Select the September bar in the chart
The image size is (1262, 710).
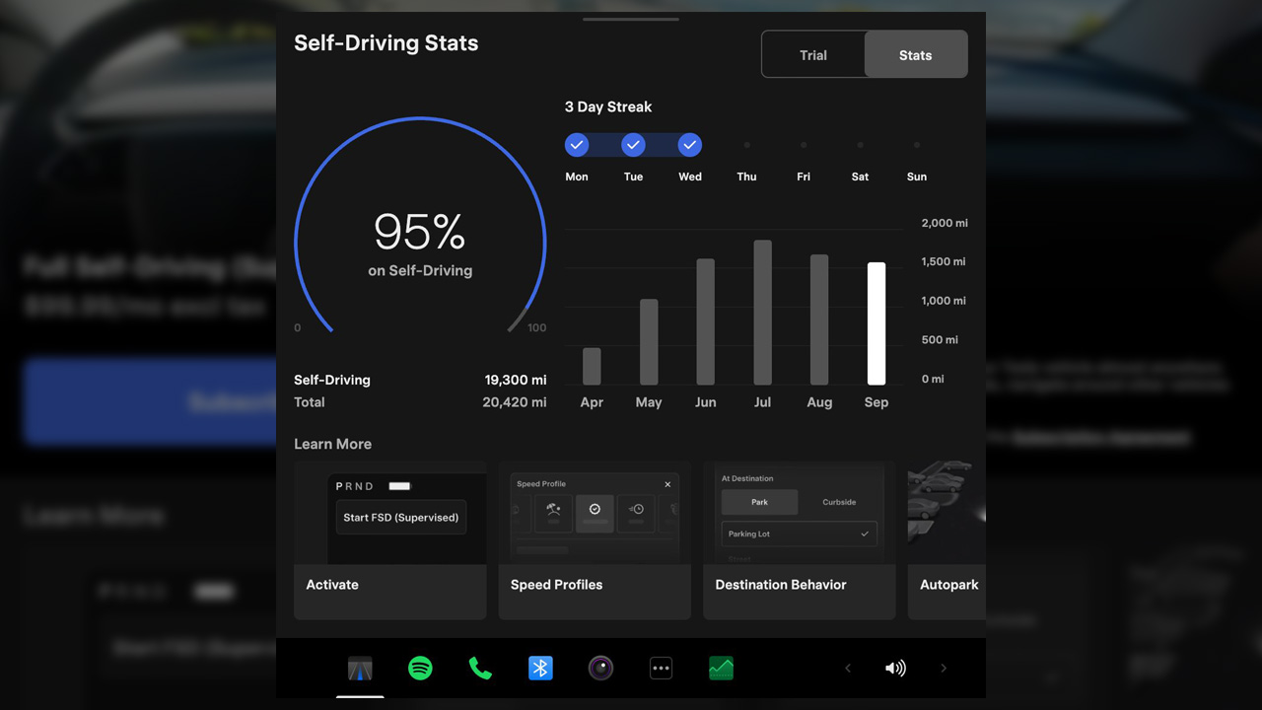(876, 323)
